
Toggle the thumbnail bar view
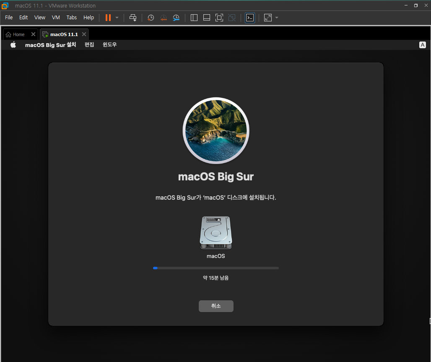pyautogui.click(x=207, y=18)
